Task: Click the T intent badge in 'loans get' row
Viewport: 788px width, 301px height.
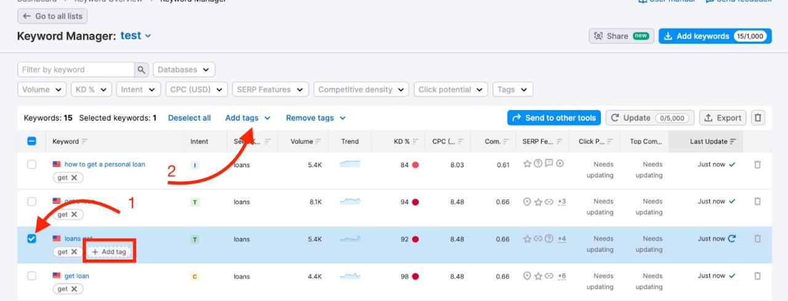Action: [195, 239]
